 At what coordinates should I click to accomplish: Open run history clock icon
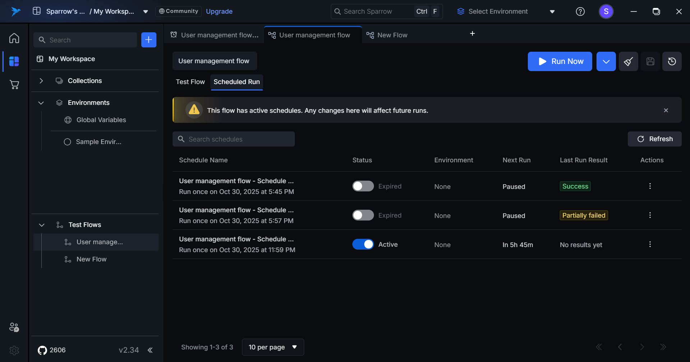pos(672,61)
